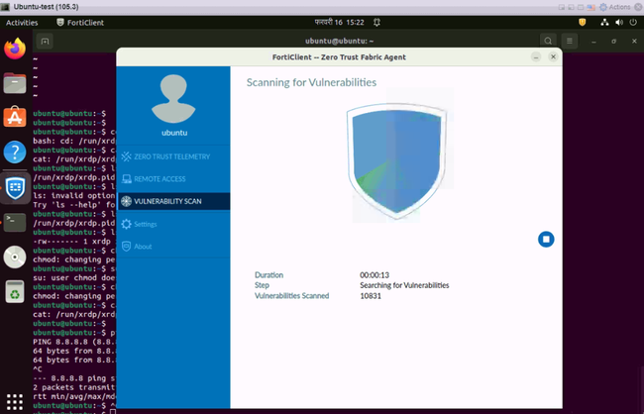Click FortiClient icon in dock
The image size is (644, 414).
(15, 188)
